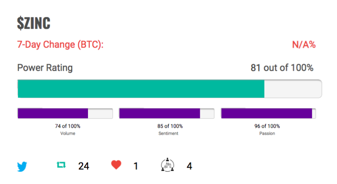Image resolution: width=337 pixels, height=184 pixels.
Task: Click the $ZINC ticker heading
Action: (x=34, y=23)
